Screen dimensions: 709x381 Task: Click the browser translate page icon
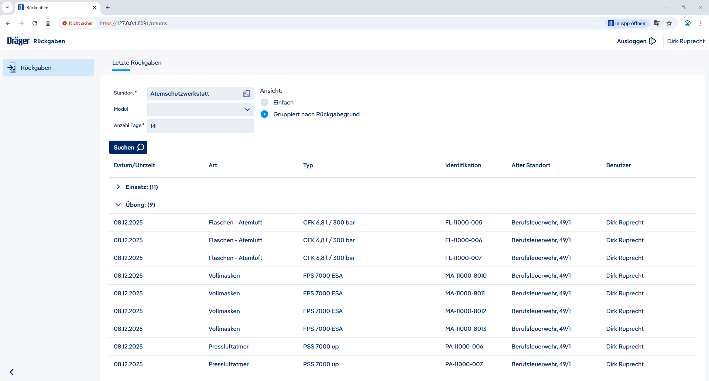tap(657, 23)
